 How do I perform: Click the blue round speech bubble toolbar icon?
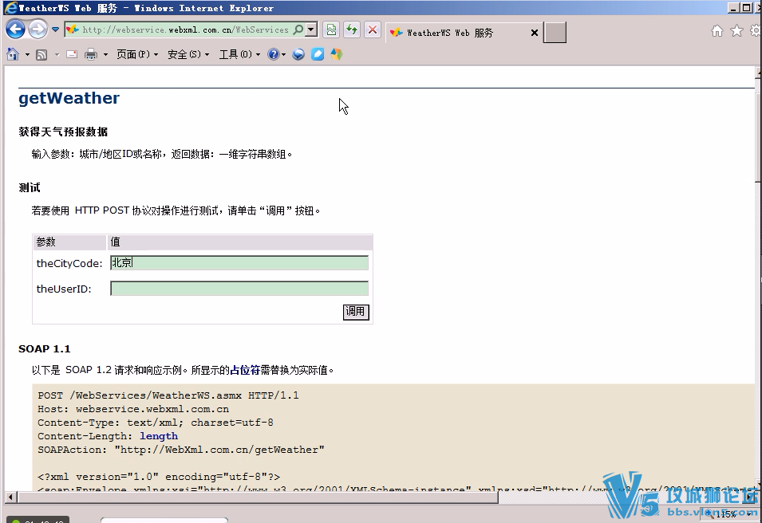tap(298, 54)
